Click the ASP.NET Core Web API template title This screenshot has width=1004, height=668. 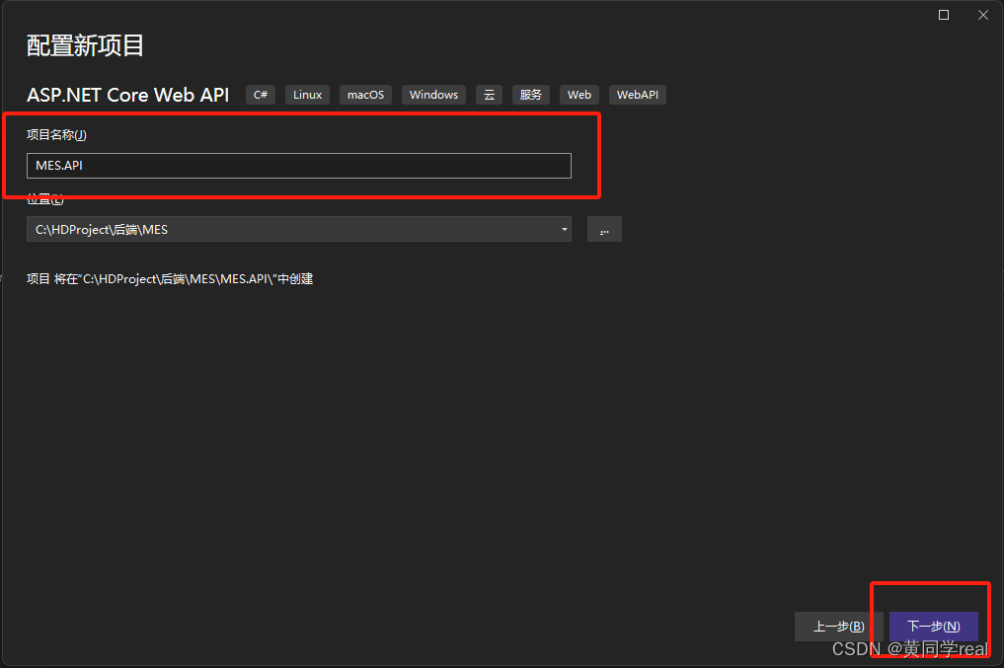click(x=128, y=95)
